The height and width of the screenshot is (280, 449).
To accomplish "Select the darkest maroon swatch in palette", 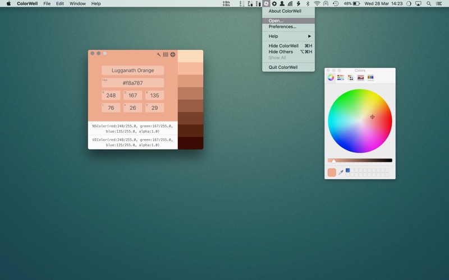I will pyautogui.click(x=190, y=143).
